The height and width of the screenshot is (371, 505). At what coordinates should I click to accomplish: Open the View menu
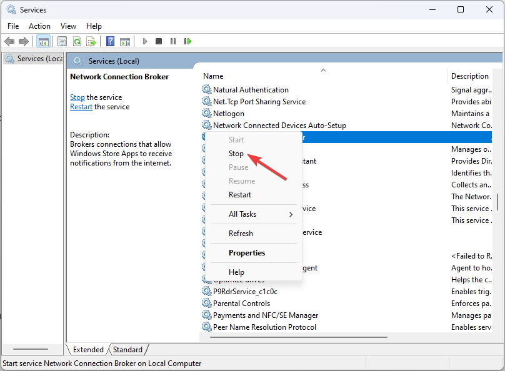(68, 26)
